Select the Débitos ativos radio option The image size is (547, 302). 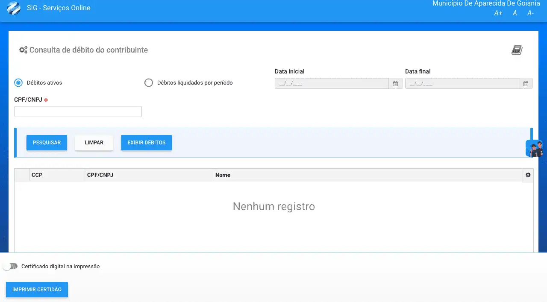tap(18, 83)
